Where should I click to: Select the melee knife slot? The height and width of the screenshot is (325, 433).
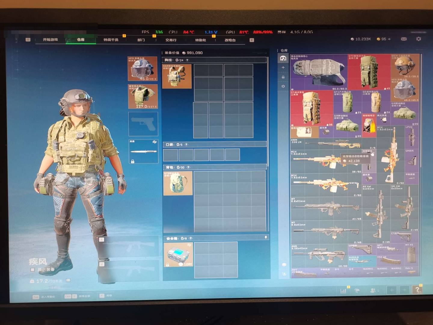coord(143,151)
